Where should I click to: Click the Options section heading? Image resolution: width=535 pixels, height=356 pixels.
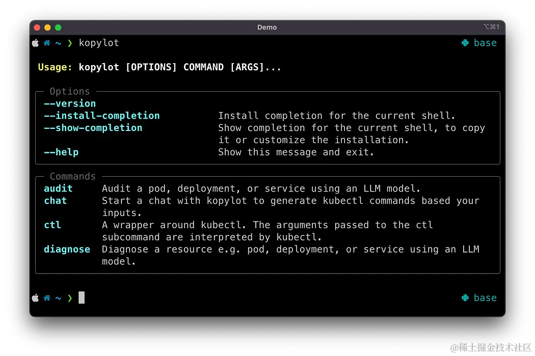[x=70, y=91]
